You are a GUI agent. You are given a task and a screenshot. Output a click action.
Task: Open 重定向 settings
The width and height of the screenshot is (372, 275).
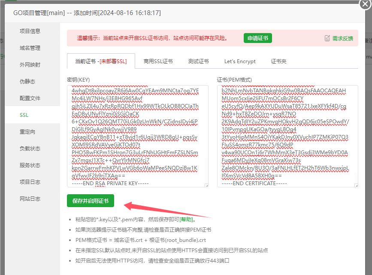[27, 131]
